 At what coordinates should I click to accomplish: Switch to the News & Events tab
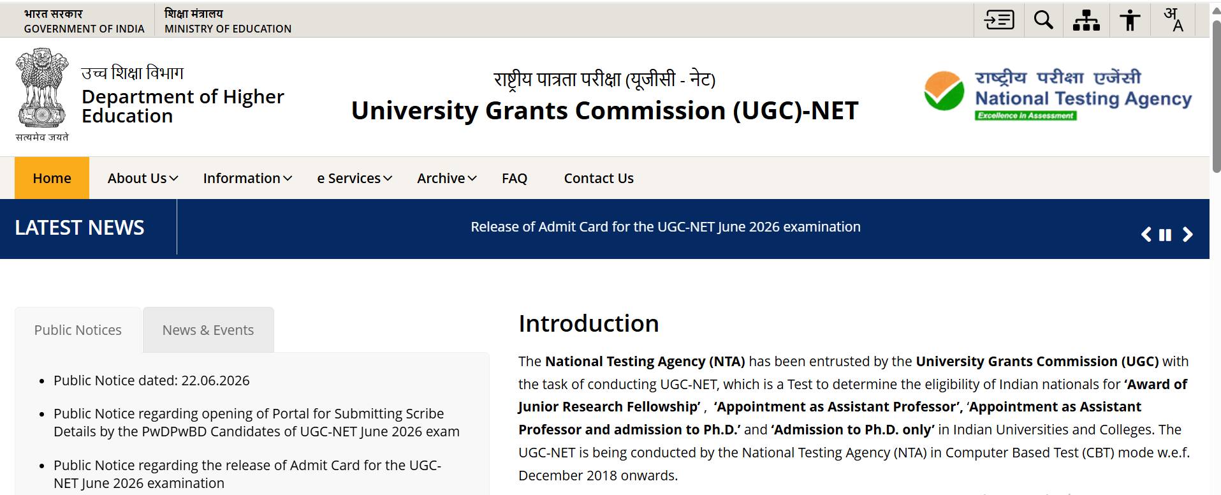click(208, 330)
